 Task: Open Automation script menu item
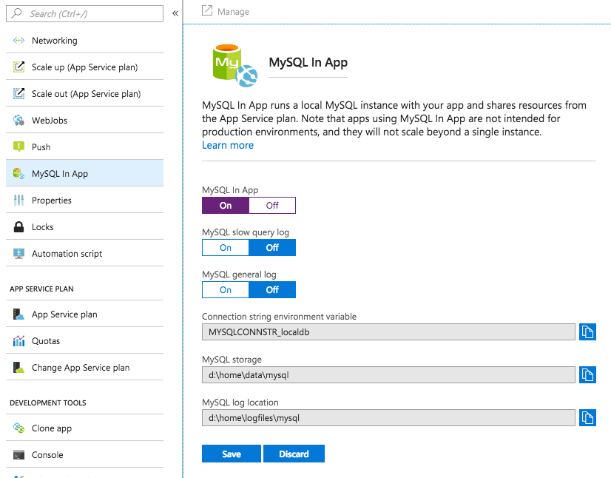tap(84, 253)
